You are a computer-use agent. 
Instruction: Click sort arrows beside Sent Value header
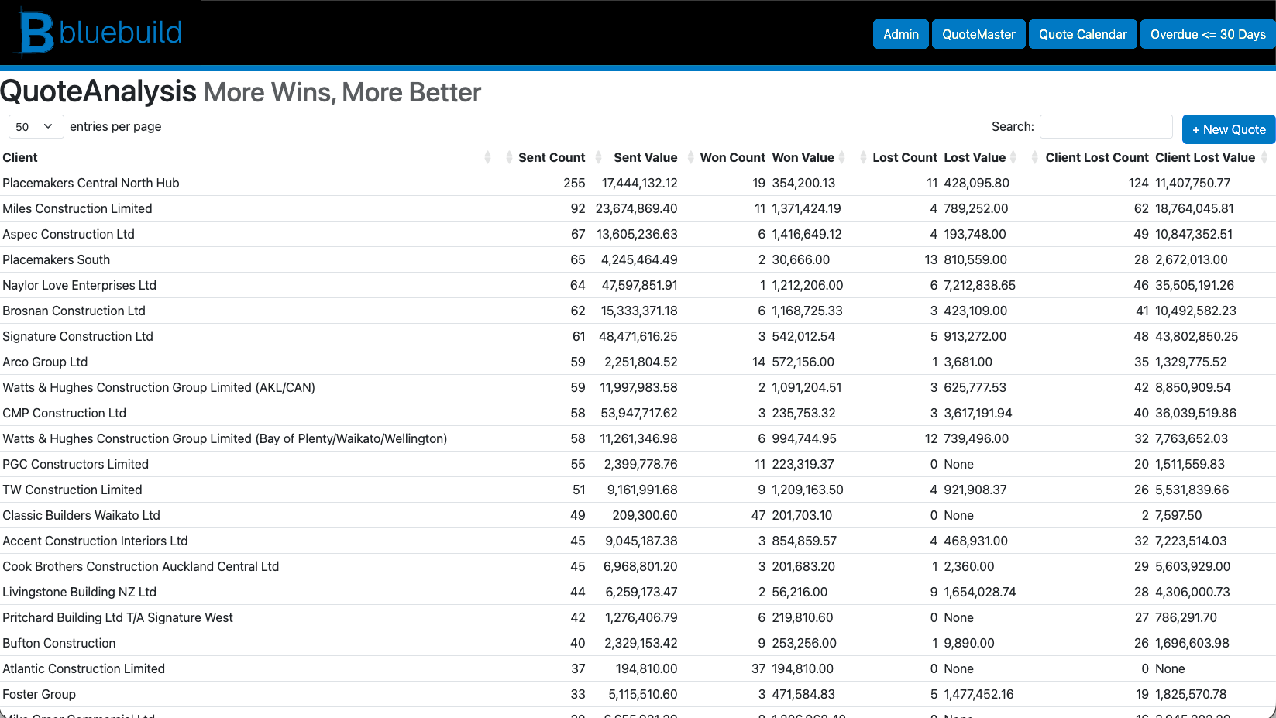click(599, 157)
